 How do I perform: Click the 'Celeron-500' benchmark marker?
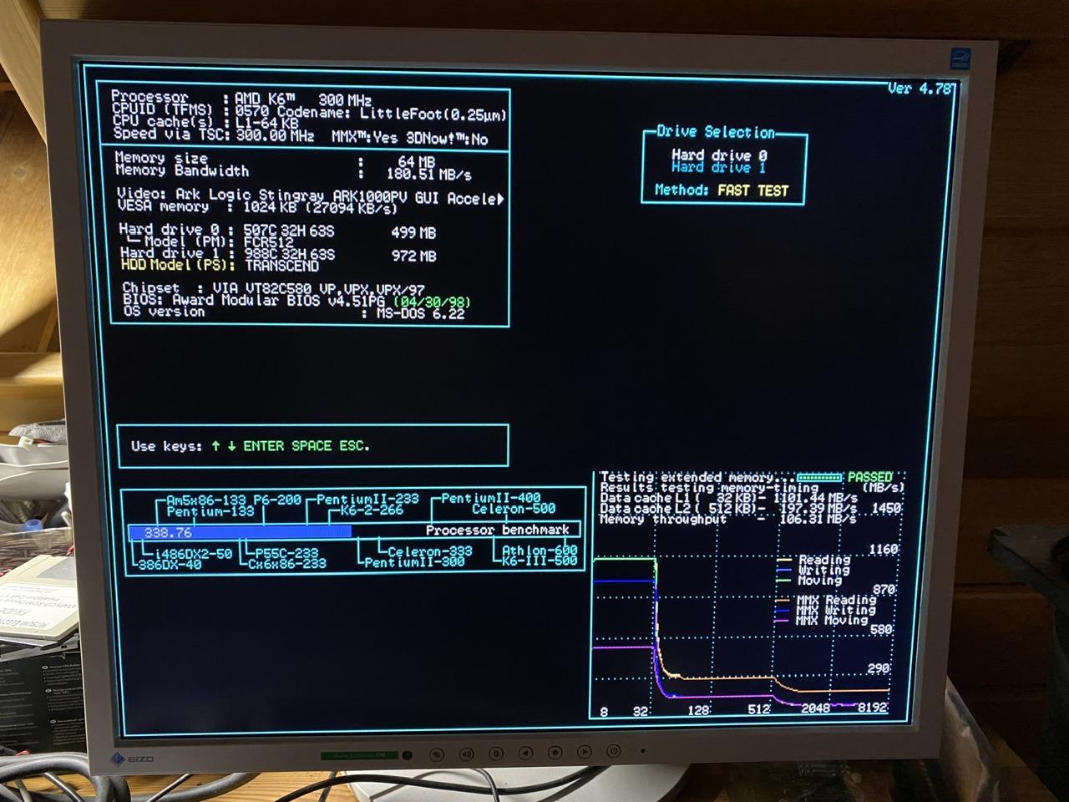(513, 508)
